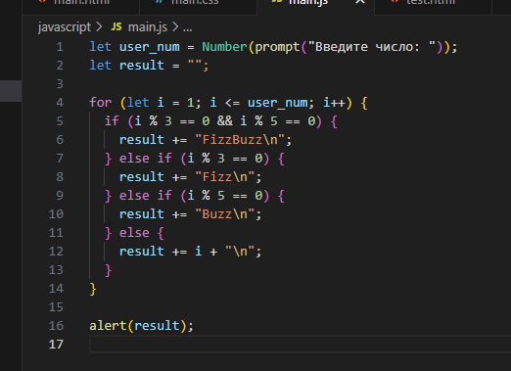Click the empty line 15

click(301, 307)
